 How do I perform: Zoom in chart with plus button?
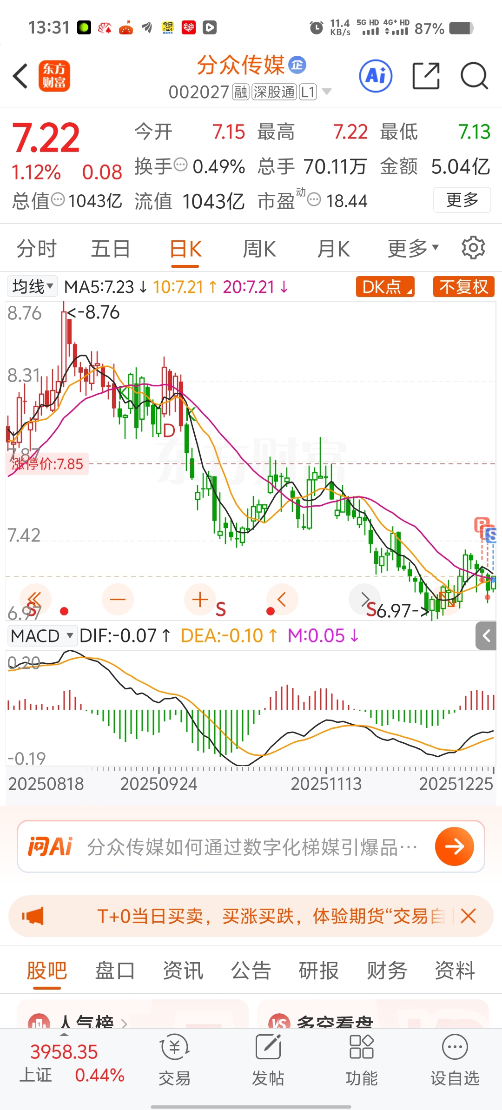point(200,599)
